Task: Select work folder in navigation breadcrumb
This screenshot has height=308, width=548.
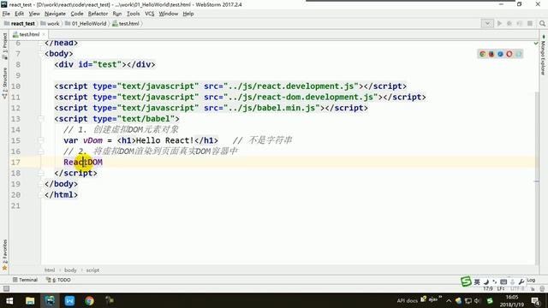Action: [50, 23]
